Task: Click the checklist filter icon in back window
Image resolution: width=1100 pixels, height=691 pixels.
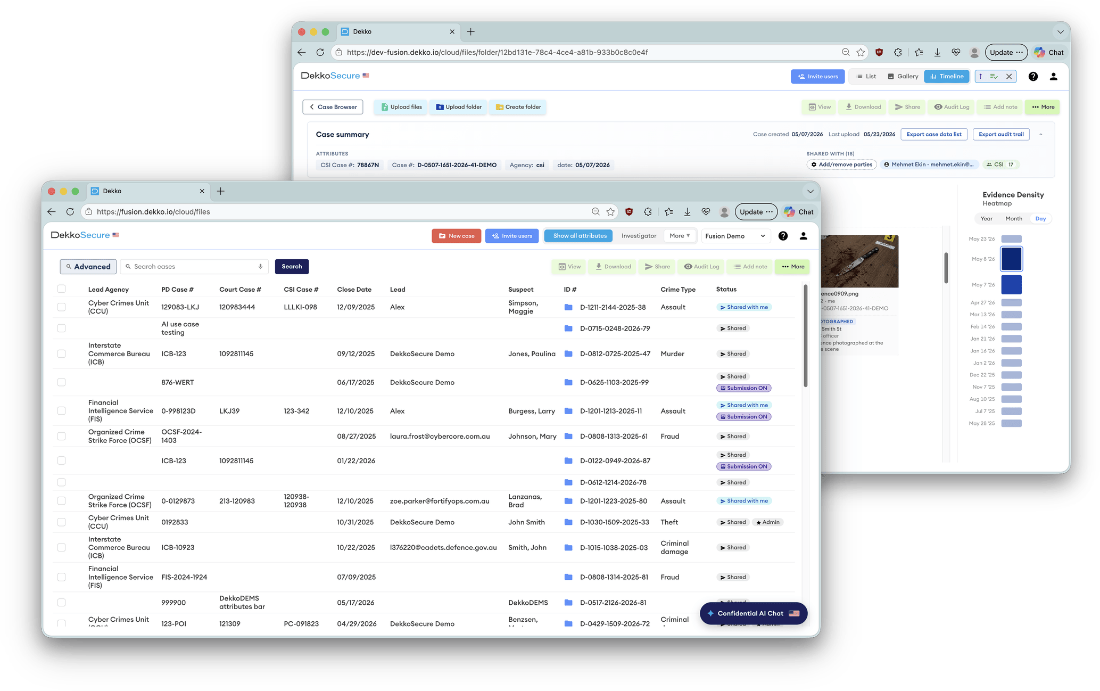Action: (994, 77)
